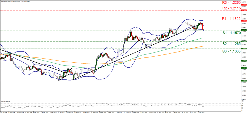Click the 1.05300 price tag on axis
Screen dimensions: 247x114
(243, 68)
